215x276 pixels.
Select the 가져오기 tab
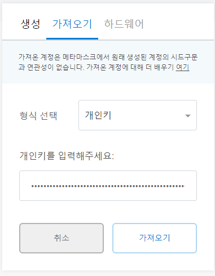[72, 24]
